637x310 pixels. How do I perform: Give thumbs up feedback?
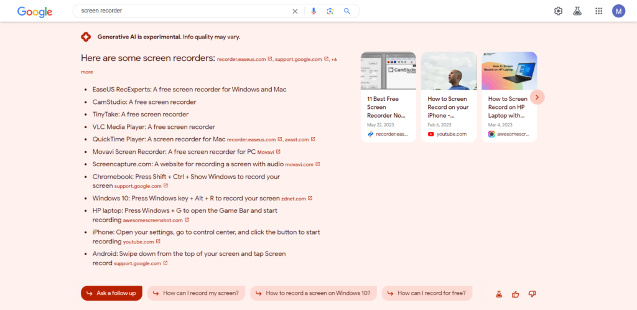tap(516, 294)
